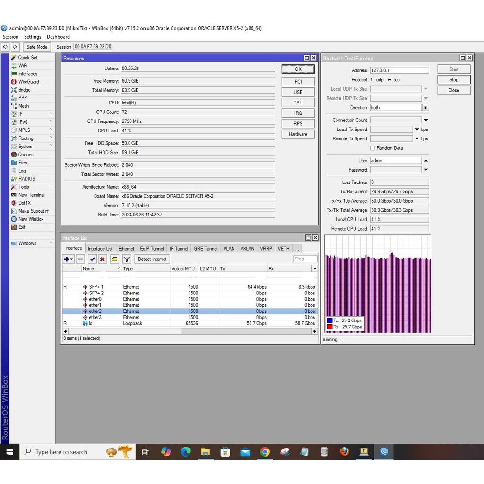Click the undo arrow in the toolbar
Viewport: 484px width, 484px height.
pyautogui.click(x=5, y=47)
